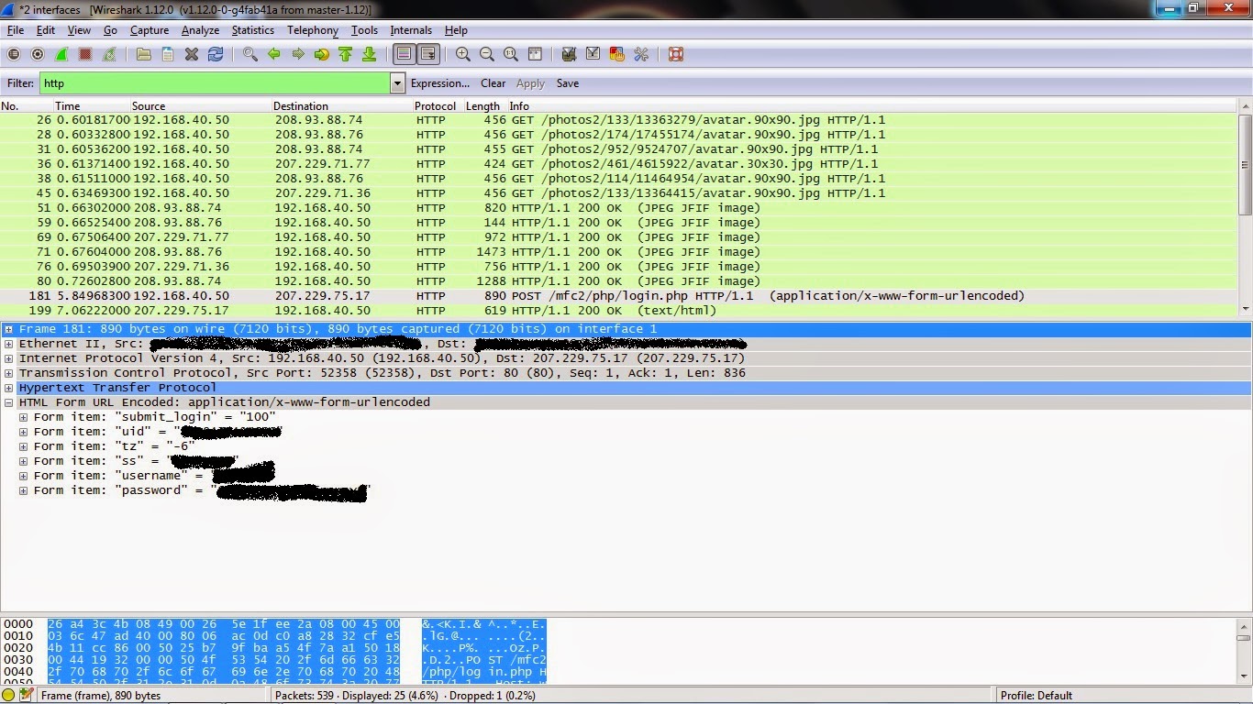Expand the tz form item
This screenshot has width=1253, height=704.
23,446
